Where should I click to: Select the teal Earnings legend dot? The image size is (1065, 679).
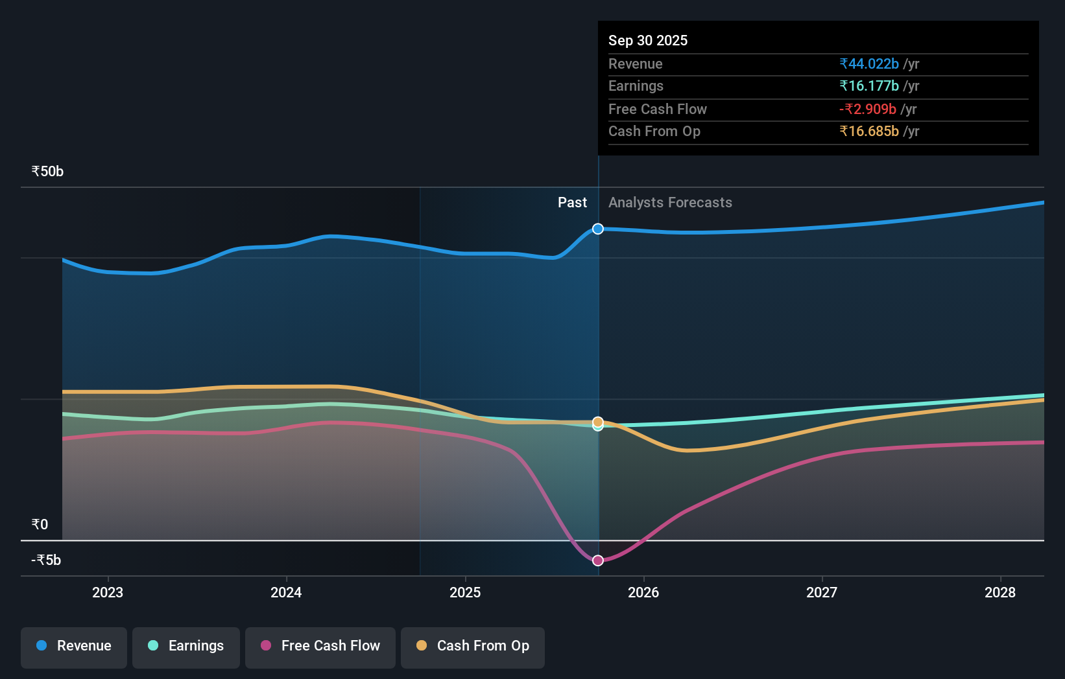tap(152, 646)
